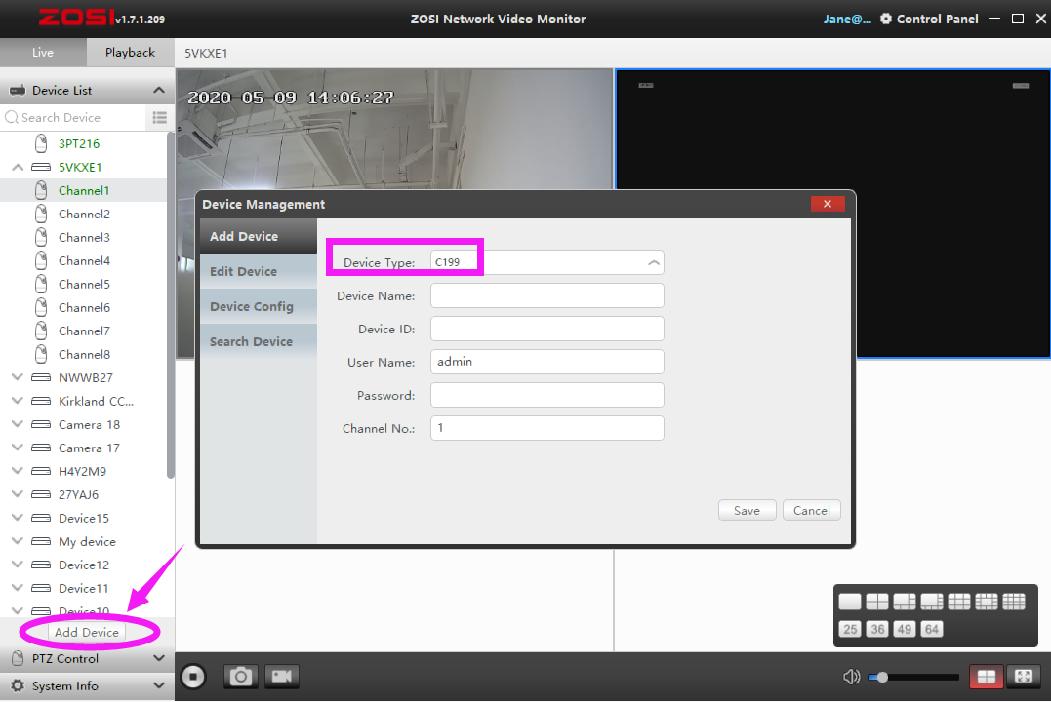Toggle full screen view icon
The image size is (1051, 702).
pyautogui.click(x=1024, y=677)
